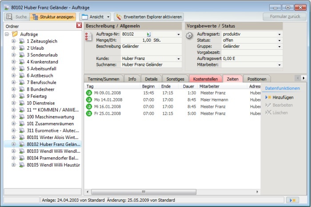Click the Suche search icon button
Viewport: 311px width, 207px height.
coord(17,17)
